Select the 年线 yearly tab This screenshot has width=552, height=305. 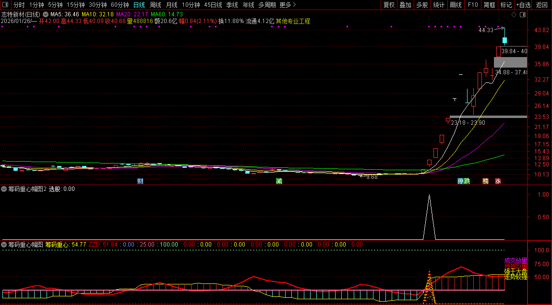coord(248,5)
